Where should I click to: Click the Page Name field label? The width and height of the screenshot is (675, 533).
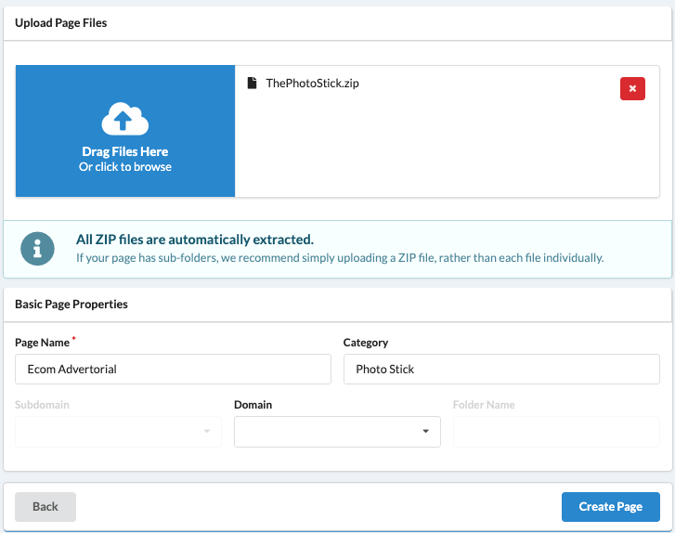tap(42, 343)
